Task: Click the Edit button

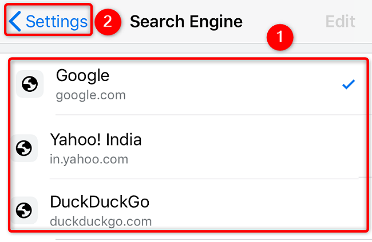Action: click(340, 22)
